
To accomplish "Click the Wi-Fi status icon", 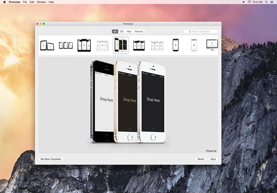I will click(249, 2).
